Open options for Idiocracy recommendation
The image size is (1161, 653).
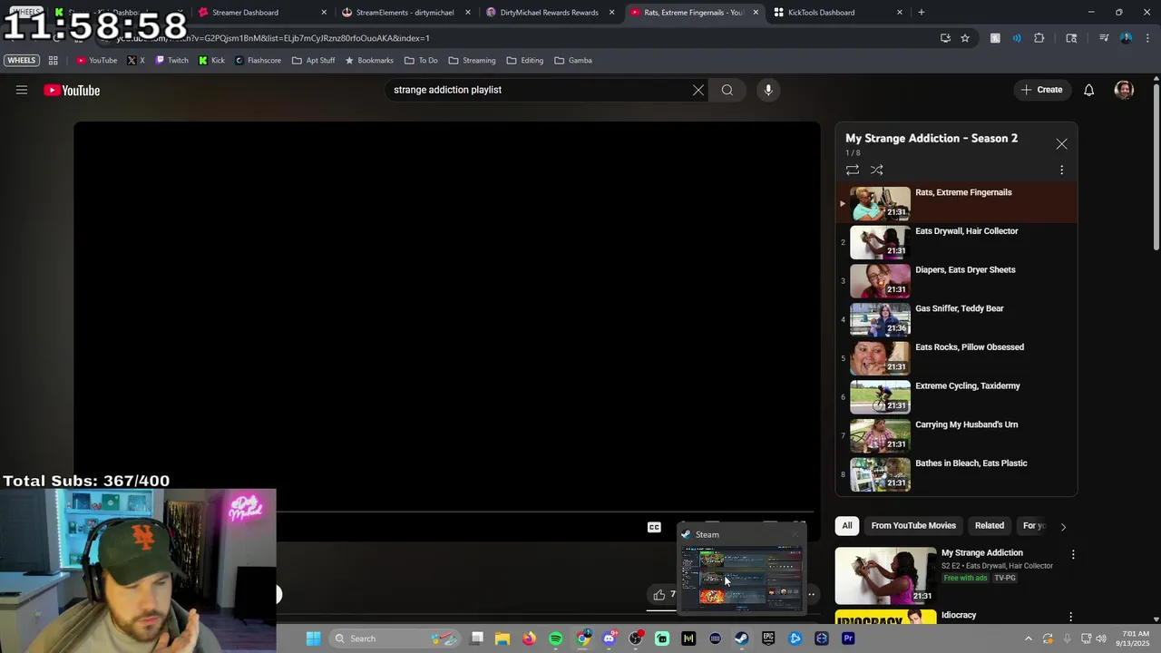(x=1070, y=617)
